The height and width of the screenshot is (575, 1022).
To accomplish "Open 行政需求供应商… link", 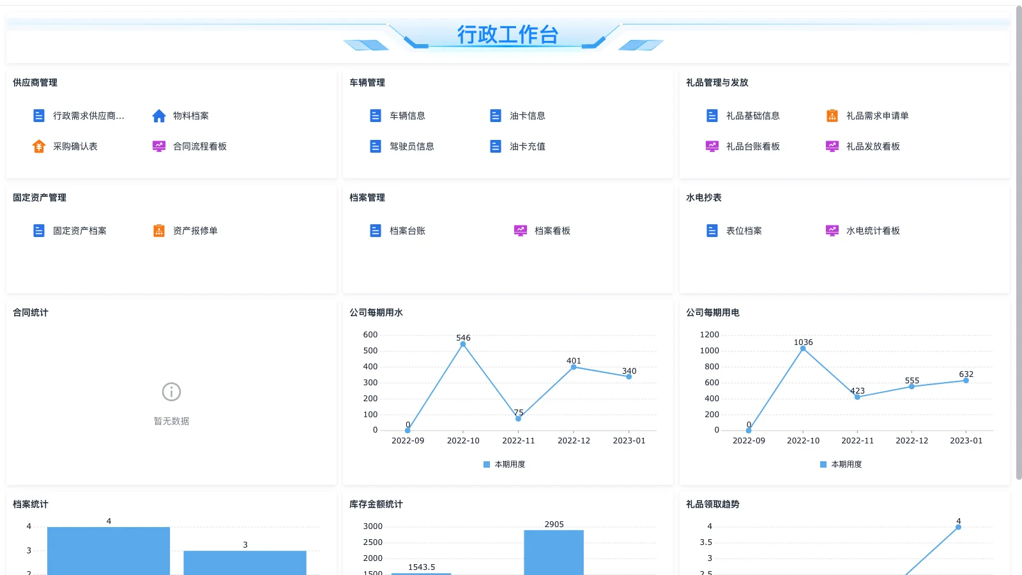I will (x=89, y=116).
